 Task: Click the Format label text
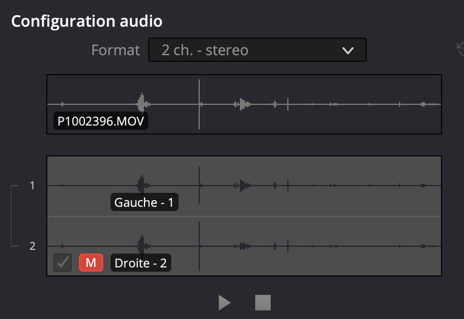(115, 50)
